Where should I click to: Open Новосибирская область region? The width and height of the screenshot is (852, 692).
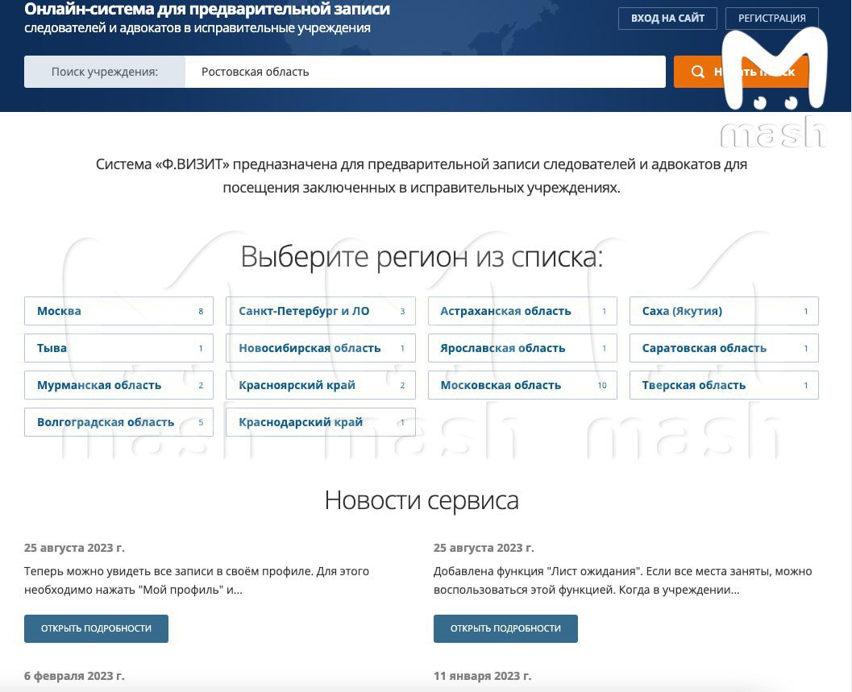(320, 348)
